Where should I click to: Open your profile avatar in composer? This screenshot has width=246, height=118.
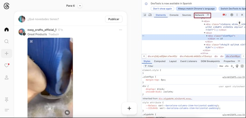click(22, 19)
